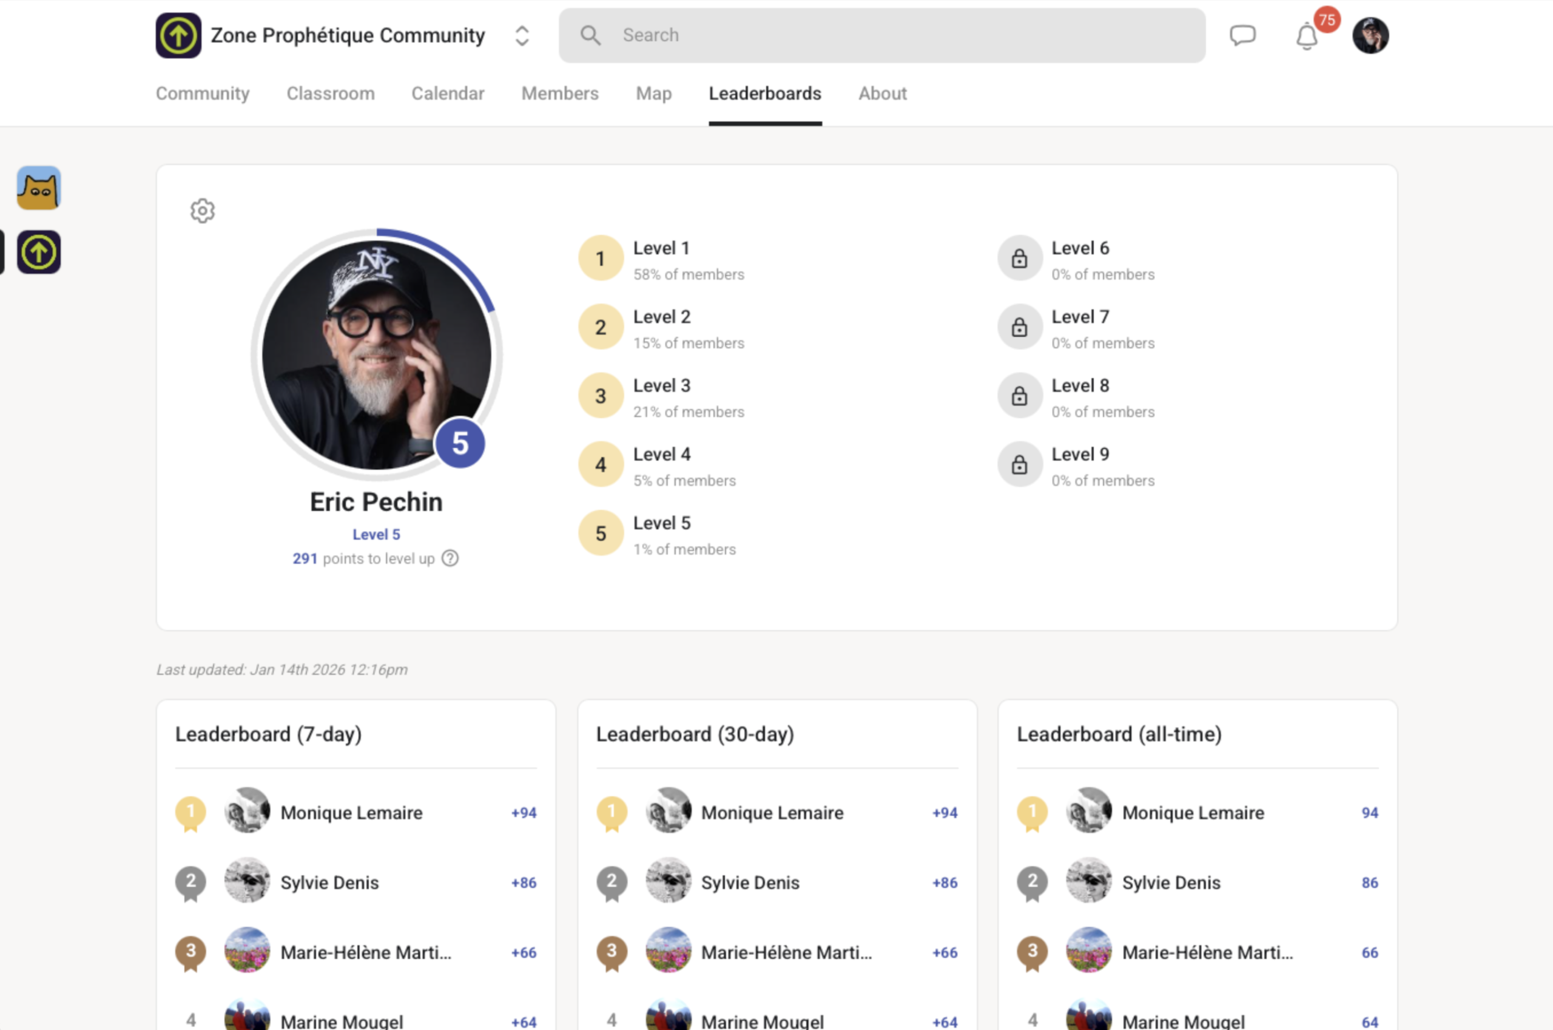Click Eric Pechin's large profile photo
The image size is (1553, 1030).
tap(376, 354)
